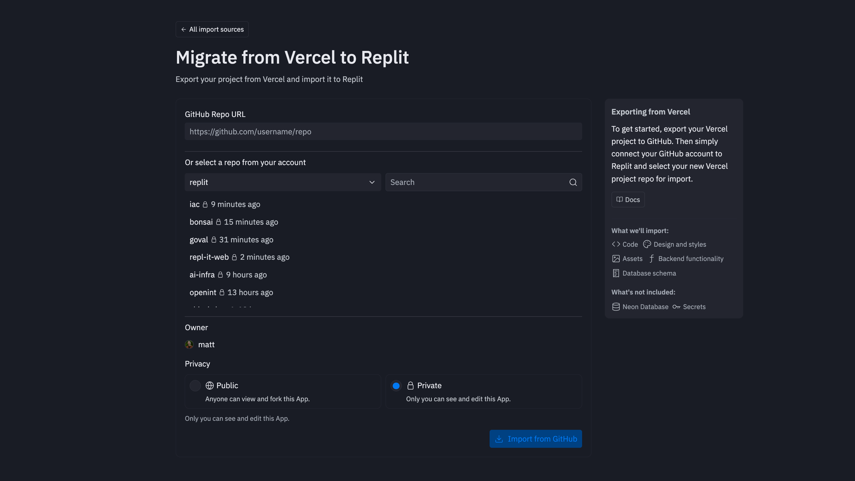Go back to All import sources
This screenshot has width=855, height=481.
click(212, 29)
